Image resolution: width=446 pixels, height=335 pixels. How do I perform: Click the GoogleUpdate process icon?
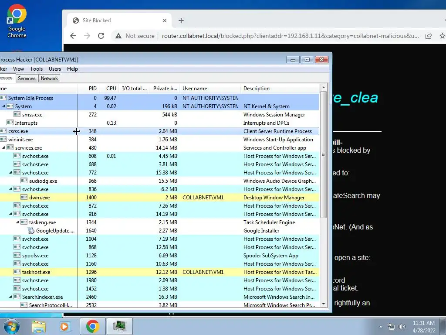31,230
